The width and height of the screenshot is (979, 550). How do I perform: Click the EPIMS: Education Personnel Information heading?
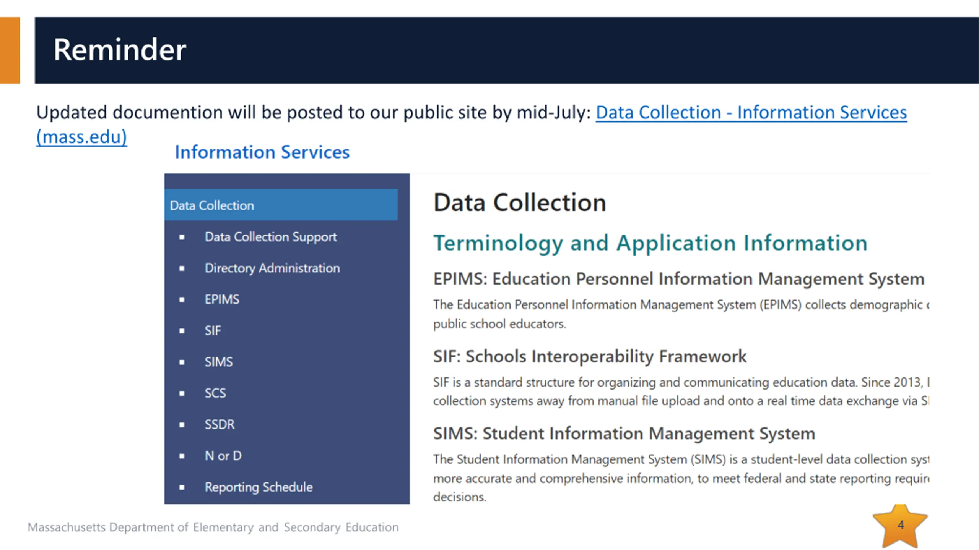pos(679,279)
